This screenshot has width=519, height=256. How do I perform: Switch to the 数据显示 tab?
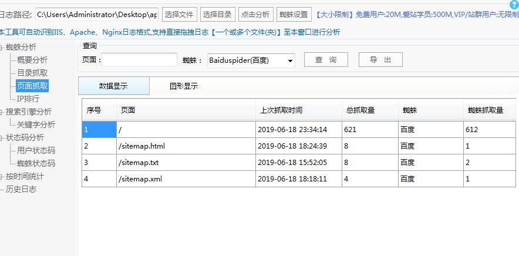113,86
